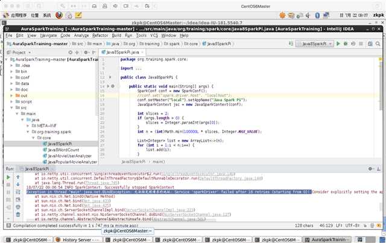Open the notes application icon in the top panel

pyautogui.click(x=78, y=15)
